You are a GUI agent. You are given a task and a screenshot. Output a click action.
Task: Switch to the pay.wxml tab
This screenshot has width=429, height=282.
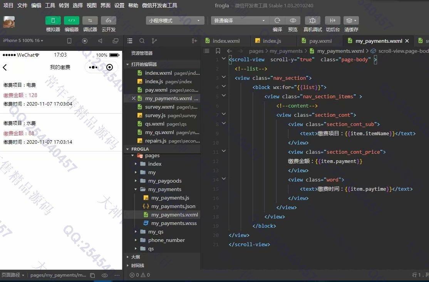pyautogui.click(x=320, y=41)
